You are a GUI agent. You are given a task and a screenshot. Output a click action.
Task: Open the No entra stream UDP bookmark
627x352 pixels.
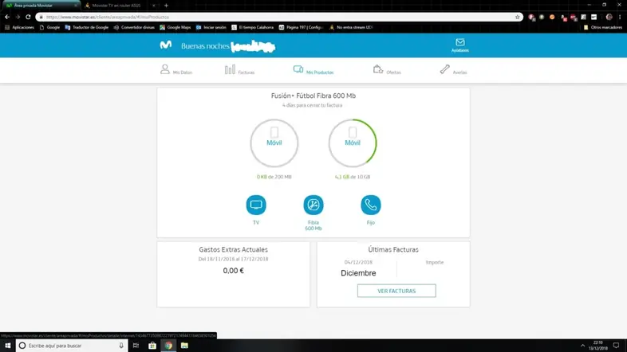[351, 28]
